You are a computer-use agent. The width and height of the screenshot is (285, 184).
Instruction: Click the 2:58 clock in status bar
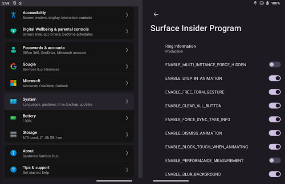point(6,3)
